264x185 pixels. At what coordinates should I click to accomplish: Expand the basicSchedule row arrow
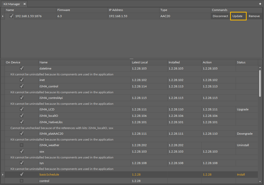3,175
